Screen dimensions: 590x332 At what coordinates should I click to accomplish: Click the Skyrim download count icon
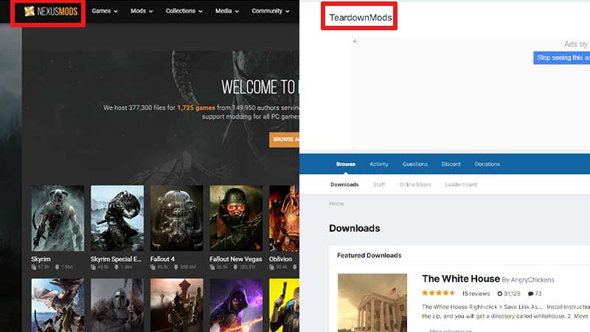click(58, 267)
